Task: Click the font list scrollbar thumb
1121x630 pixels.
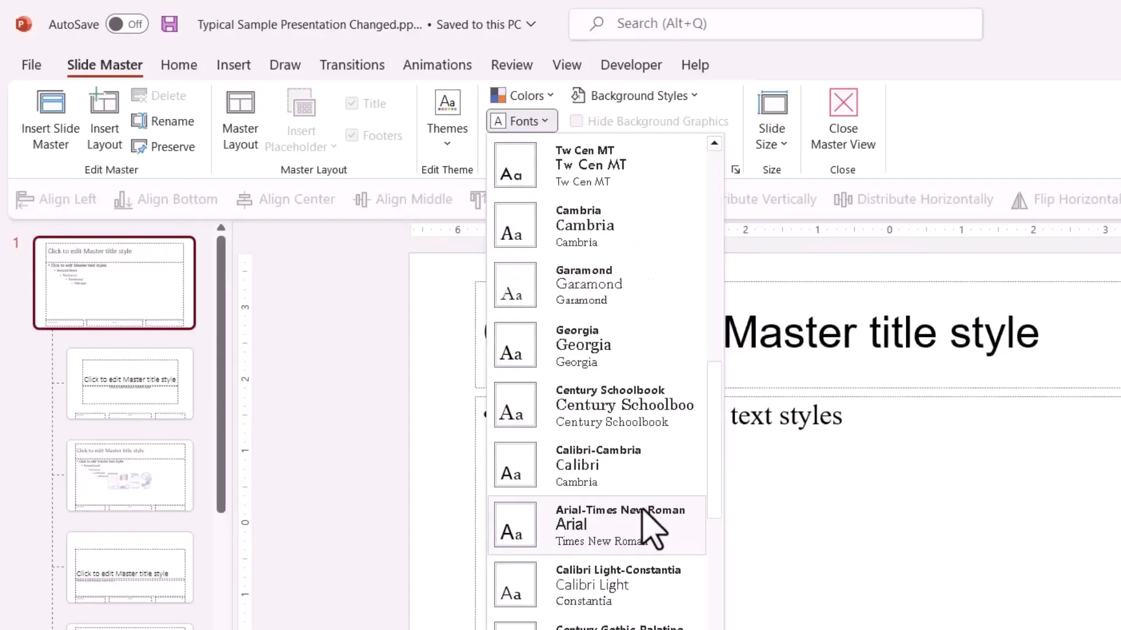Action: point(714,439)
